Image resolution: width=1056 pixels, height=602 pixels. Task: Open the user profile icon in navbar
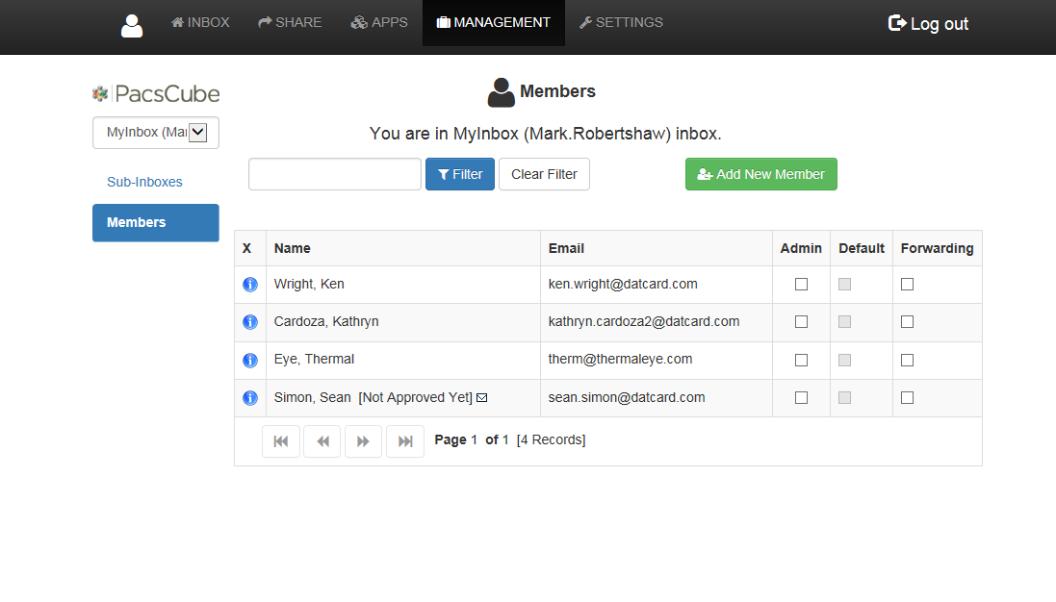tap(131, 26)
